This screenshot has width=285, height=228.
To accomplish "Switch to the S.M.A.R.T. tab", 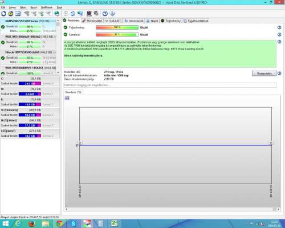I will tap(113, 21).
